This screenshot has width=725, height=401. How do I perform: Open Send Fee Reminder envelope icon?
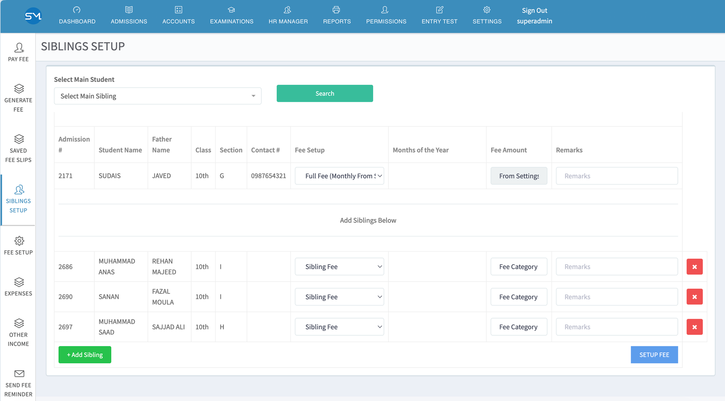19,373
